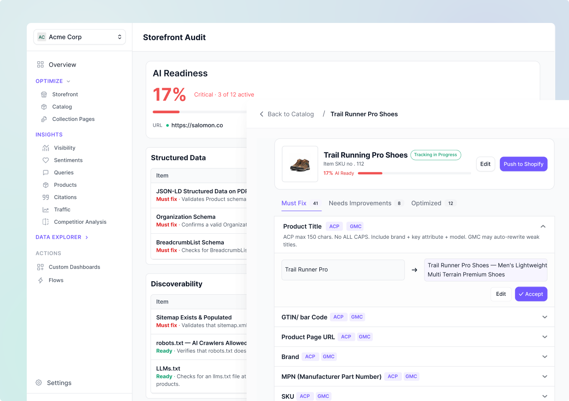
Task: Click the trail shoe product thumbnail
Action: (x=300, y=164)
